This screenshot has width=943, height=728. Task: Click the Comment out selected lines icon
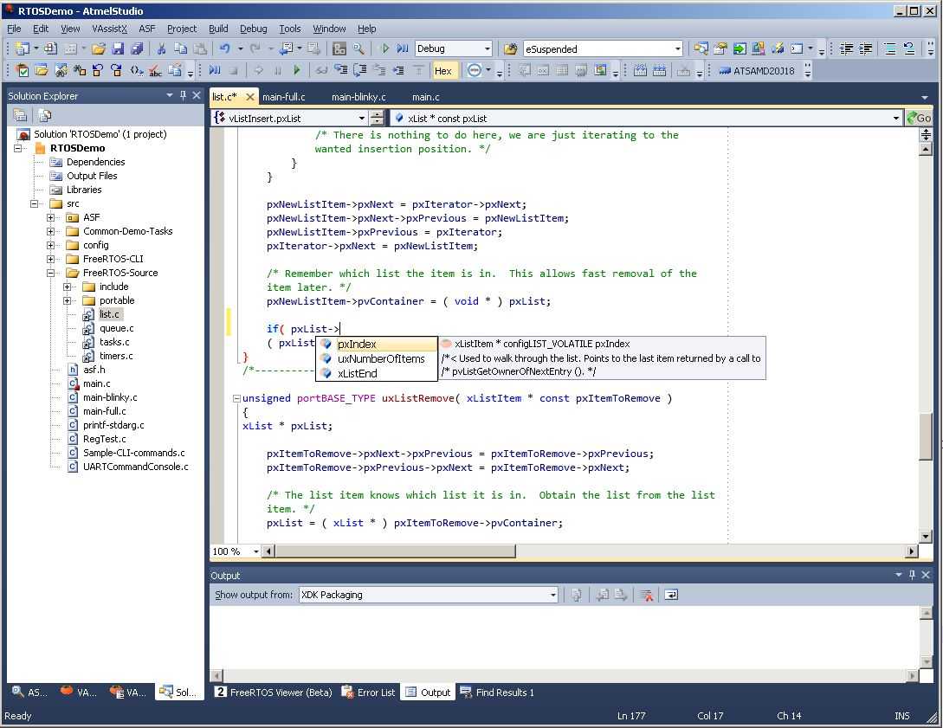[x=890, y=48]
